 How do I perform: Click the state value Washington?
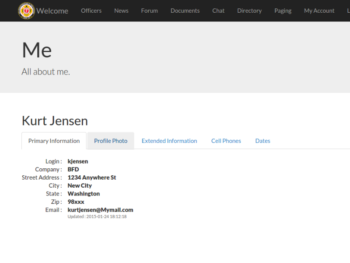pos(84,194)
